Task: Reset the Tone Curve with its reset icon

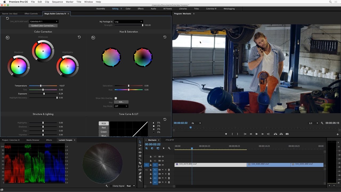Action: [x=165, y=119]
